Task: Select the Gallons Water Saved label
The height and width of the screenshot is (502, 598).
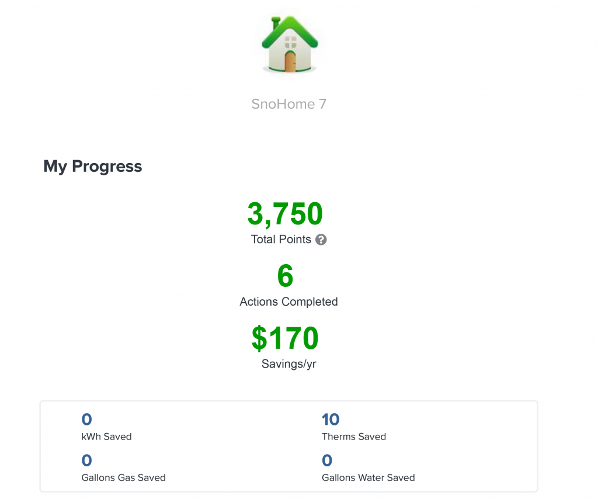Action: [x=368, y=477]
